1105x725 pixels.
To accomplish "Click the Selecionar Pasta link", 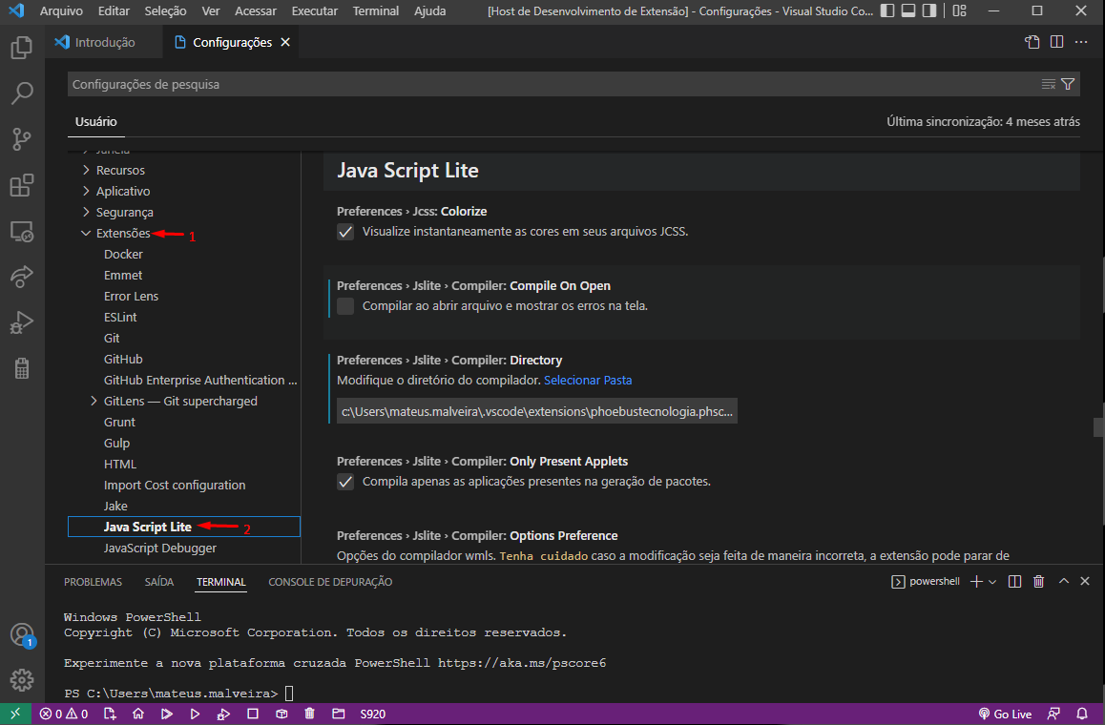I will [588, 380].
